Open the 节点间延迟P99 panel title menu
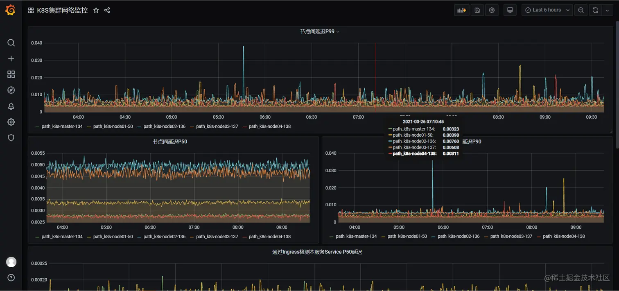Viewport: 619px width, 291px height. [x=319, y=32]
